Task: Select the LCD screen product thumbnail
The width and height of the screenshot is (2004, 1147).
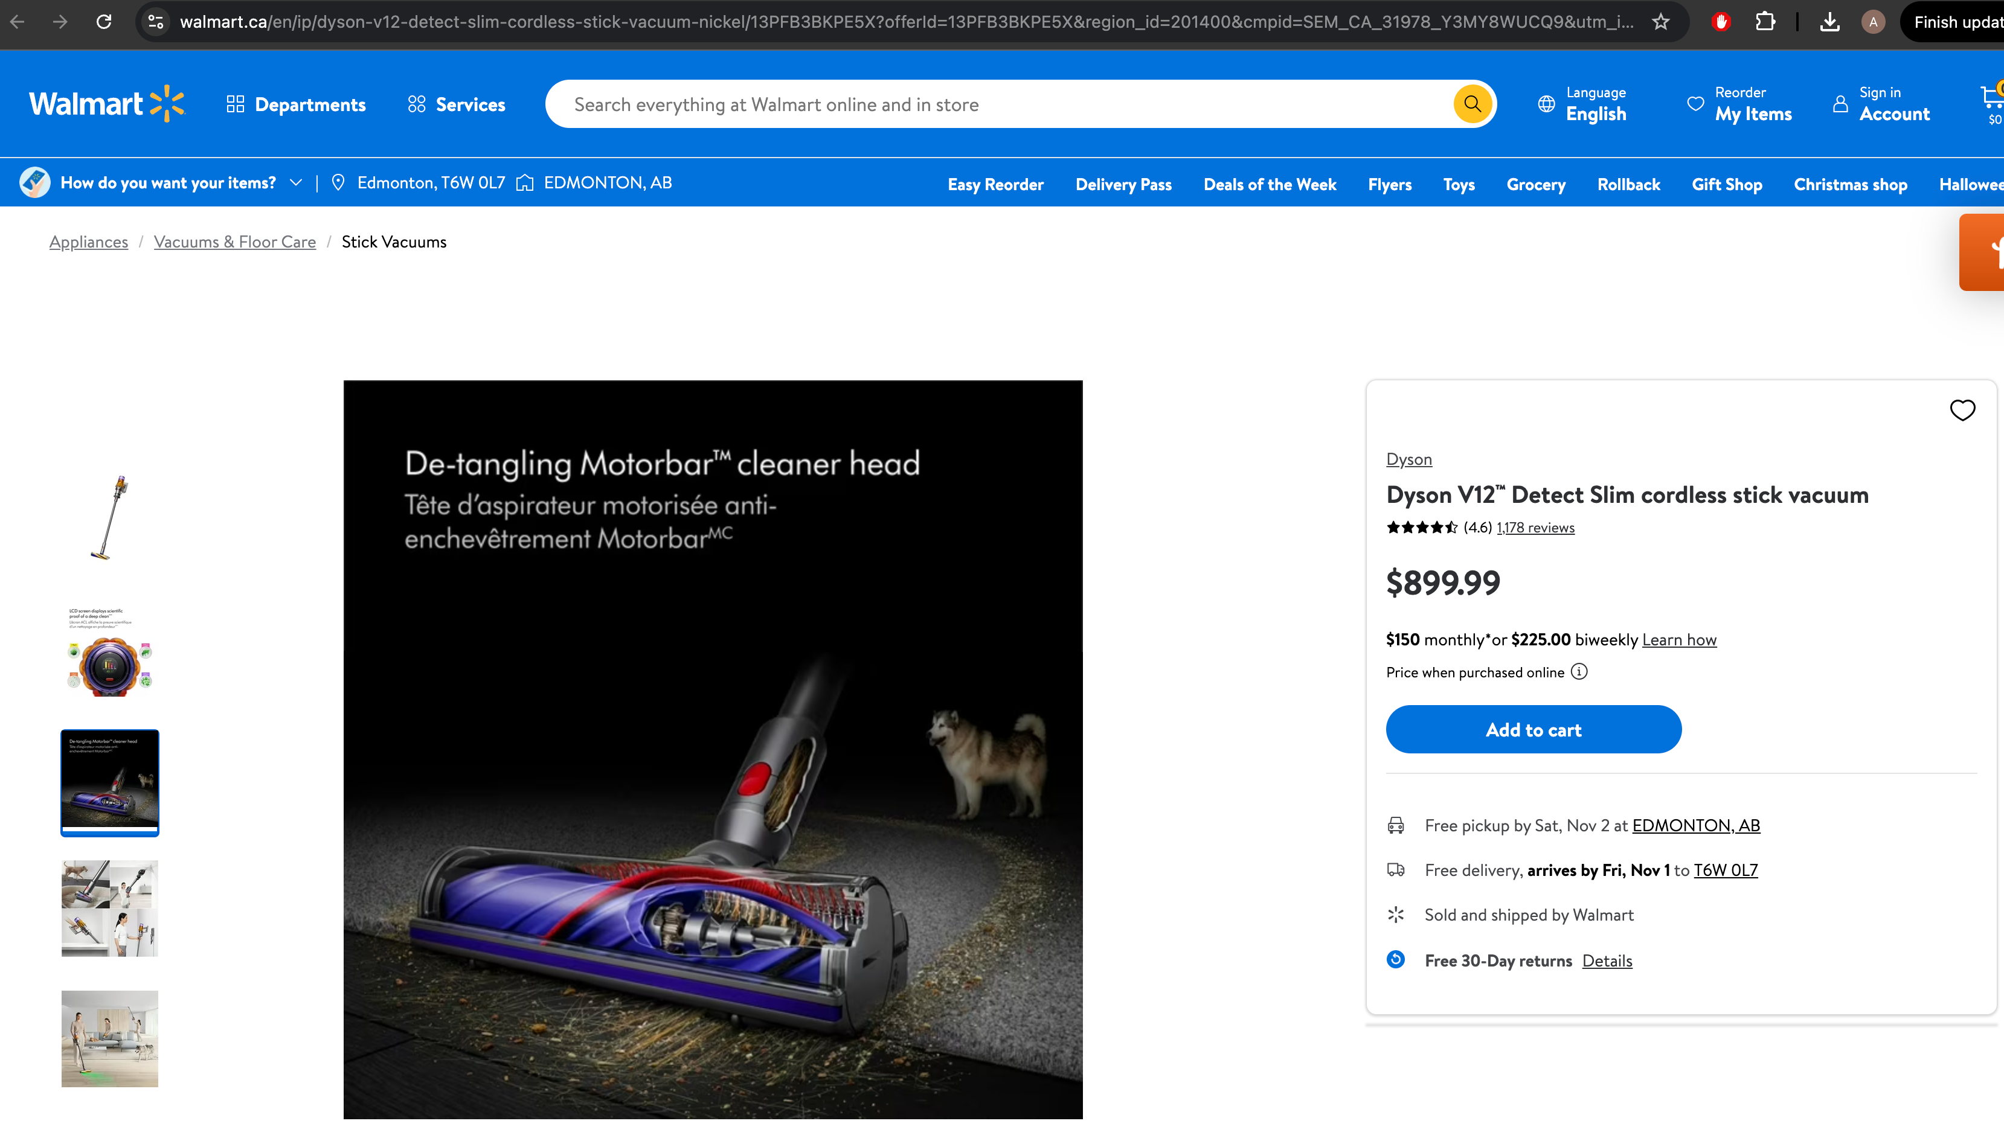Action: tap(109, 651)
